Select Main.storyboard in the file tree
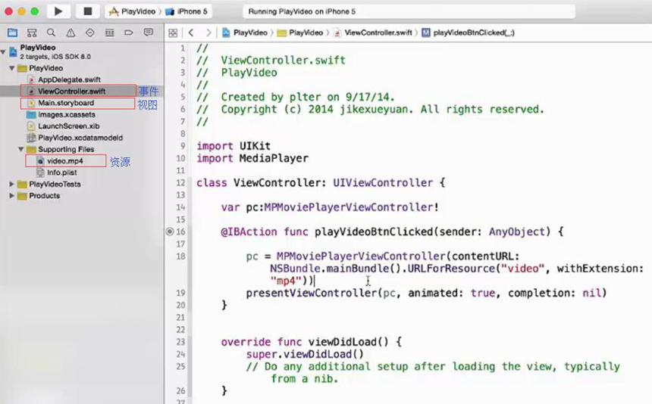Image resolution: width=652 pixels, height=404 pixels. pos(66,103)
